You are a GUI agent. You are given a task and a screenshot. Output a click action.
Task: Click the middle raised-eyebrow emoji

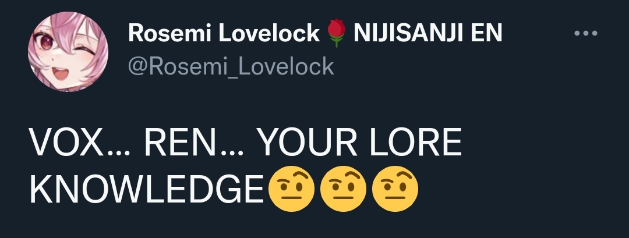(343, 189)
